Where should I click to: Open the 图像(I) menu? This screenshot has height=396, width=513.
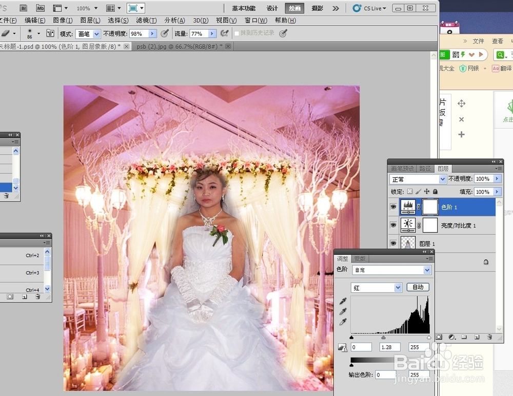[63, 20]
